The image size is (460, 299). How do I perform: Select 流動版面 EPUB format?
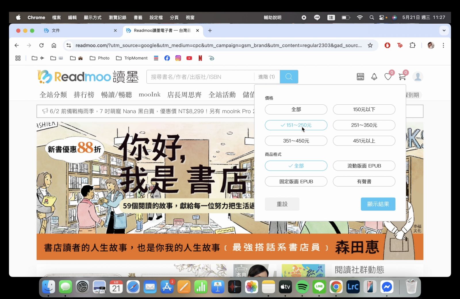click(x=364, y=166)
